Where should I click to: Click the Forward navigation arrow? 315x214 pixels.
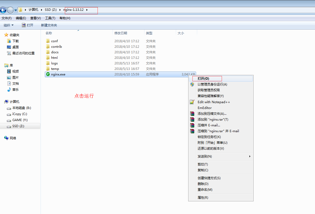[10, 10]
